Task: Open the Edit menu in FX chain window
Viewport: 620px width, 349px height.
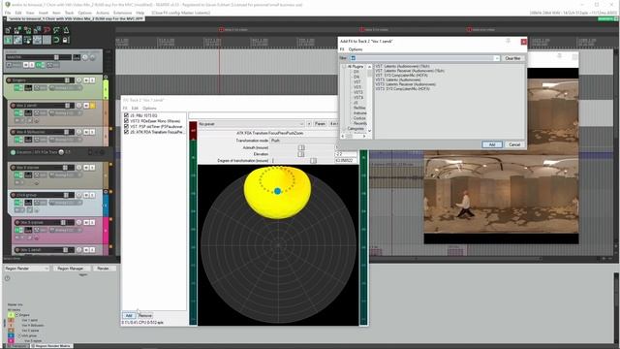Action: pyautogui.click(x=135, y=108)
